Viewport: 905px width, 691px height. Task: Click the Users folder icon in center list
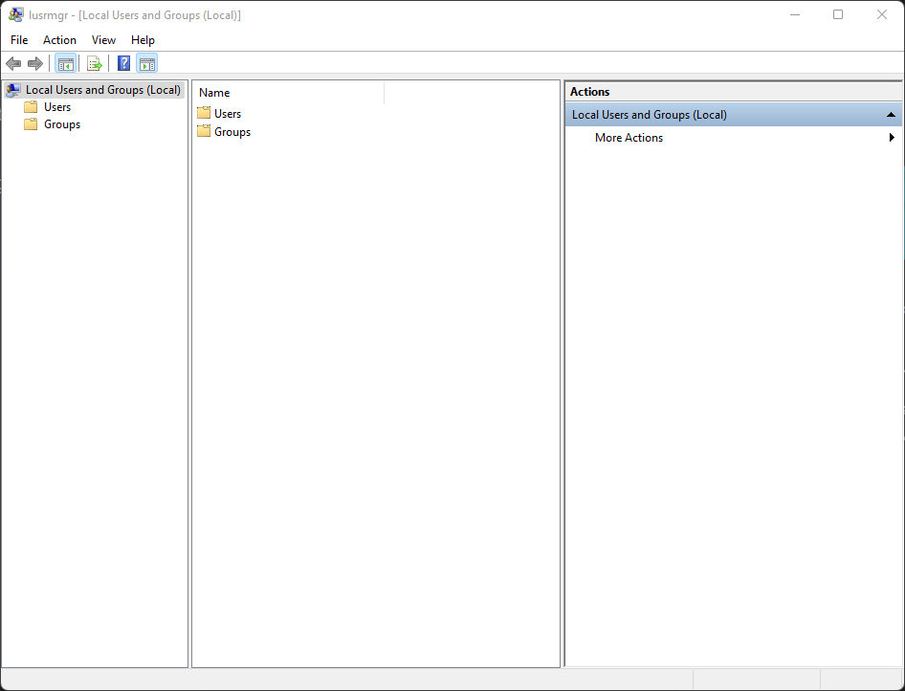coord(204,113)
